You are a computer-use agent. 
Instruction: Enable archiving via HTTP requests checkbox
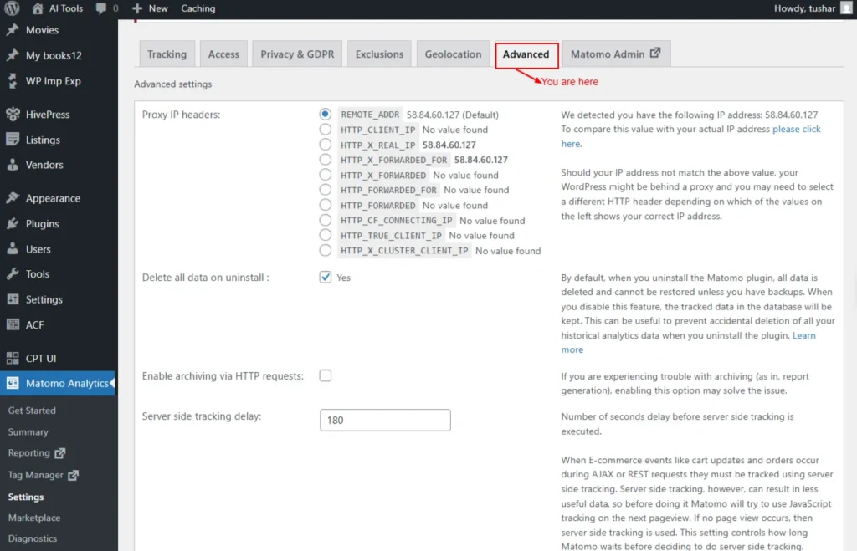point(326,376)
